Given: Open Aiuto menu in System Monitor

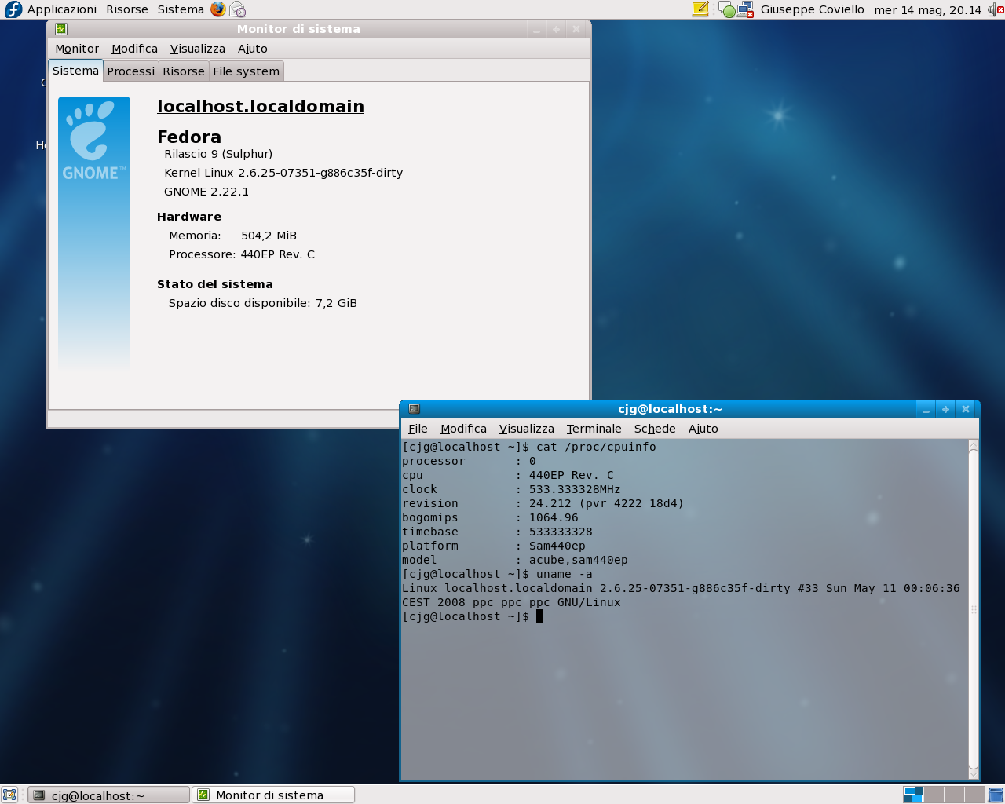Looking at the screenshot, I should 253,49.
